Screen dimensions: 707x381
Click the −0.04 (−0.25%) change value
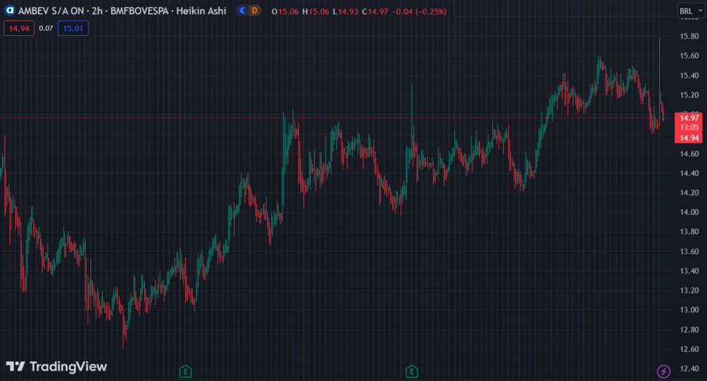pos(419,11)
